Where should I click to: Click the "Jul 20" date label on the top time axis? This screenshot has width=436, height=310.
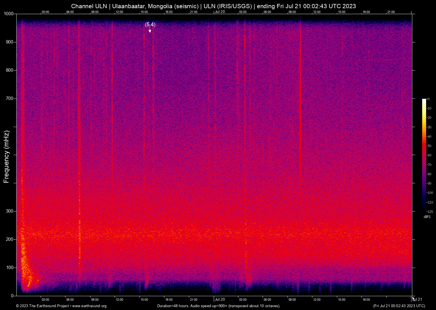pyautogui.click(x=220, y=12)
